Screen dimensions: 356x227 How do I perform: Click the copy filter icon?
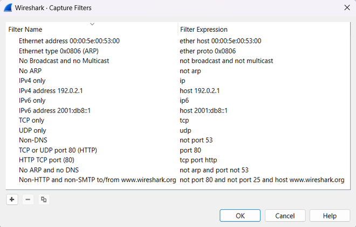(x=44, y=200)
